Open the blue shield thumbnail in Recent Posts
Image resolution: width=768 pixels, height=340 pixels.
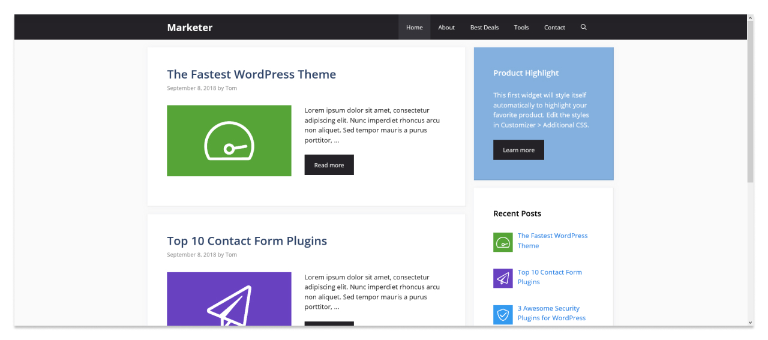[x=503, y=315]
